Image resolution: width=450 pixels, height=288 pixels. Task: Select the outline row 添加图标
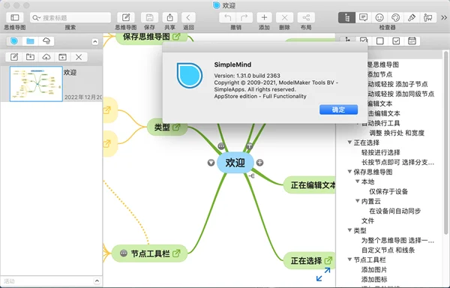[374, 279]
